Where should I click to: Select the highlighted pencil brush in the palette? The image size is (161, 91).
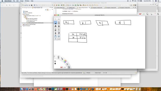tap(55, 22)
